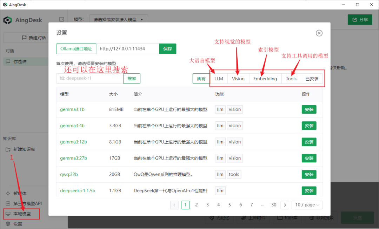Click the 815MB size cell
Image resolution: width=379 pixels, height=229 pixels.
coord(116,109)
